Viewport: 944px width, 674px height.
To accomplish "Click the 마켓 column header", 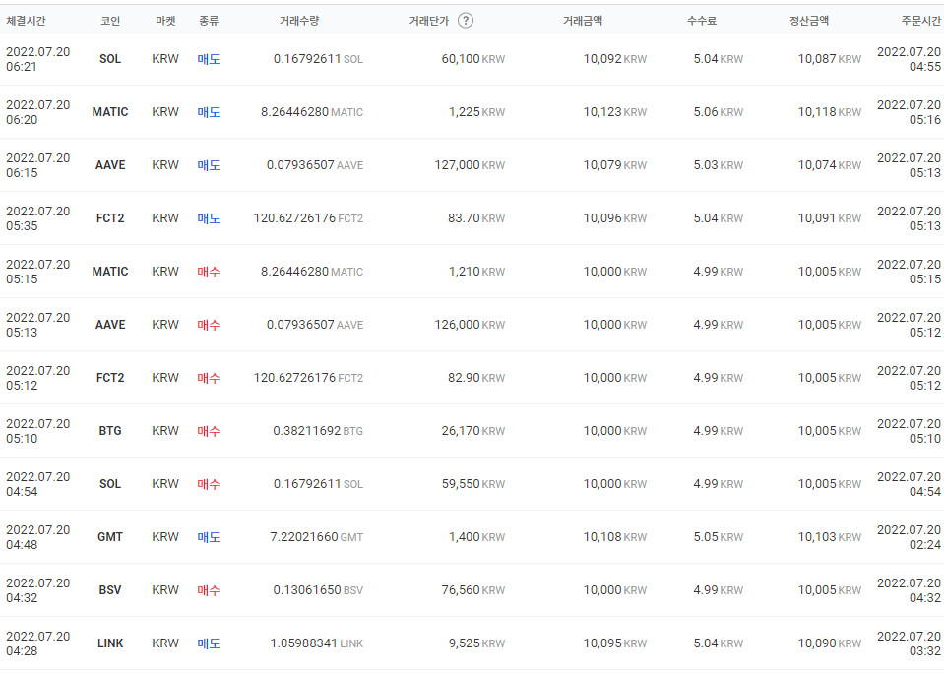I will (x=165, y=21).
